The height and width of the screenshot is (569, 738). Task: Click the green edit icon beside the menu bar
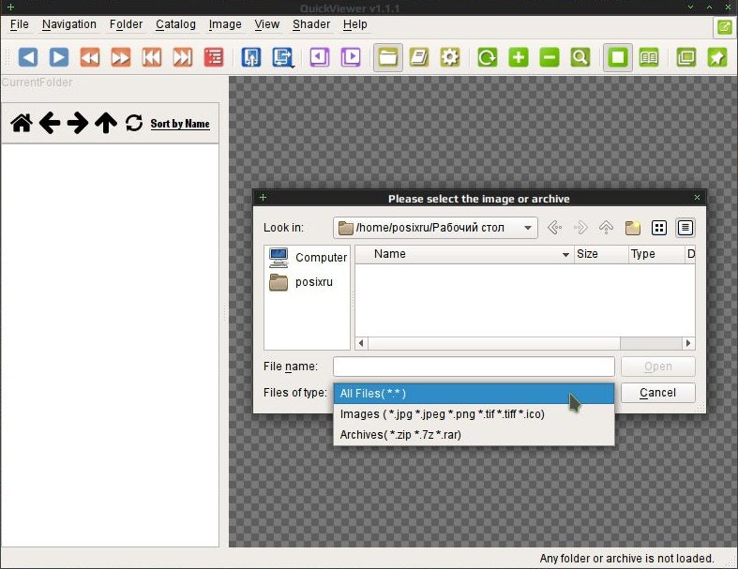(x=724, y=27)
